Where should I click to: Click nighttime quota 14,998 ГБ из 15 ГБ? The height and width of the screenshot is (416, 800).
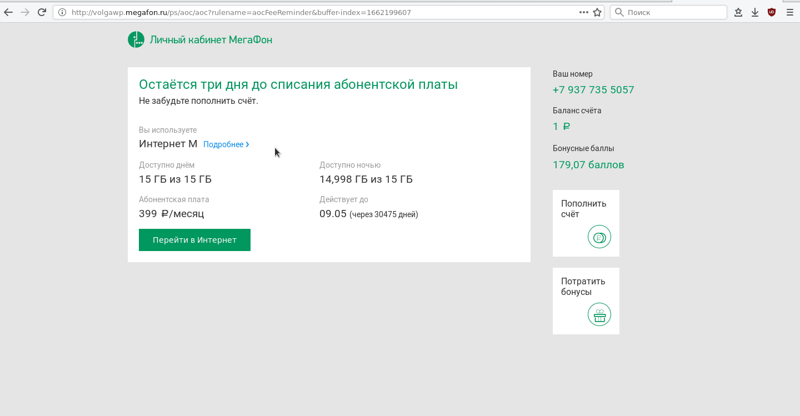[x=366, y=179]
